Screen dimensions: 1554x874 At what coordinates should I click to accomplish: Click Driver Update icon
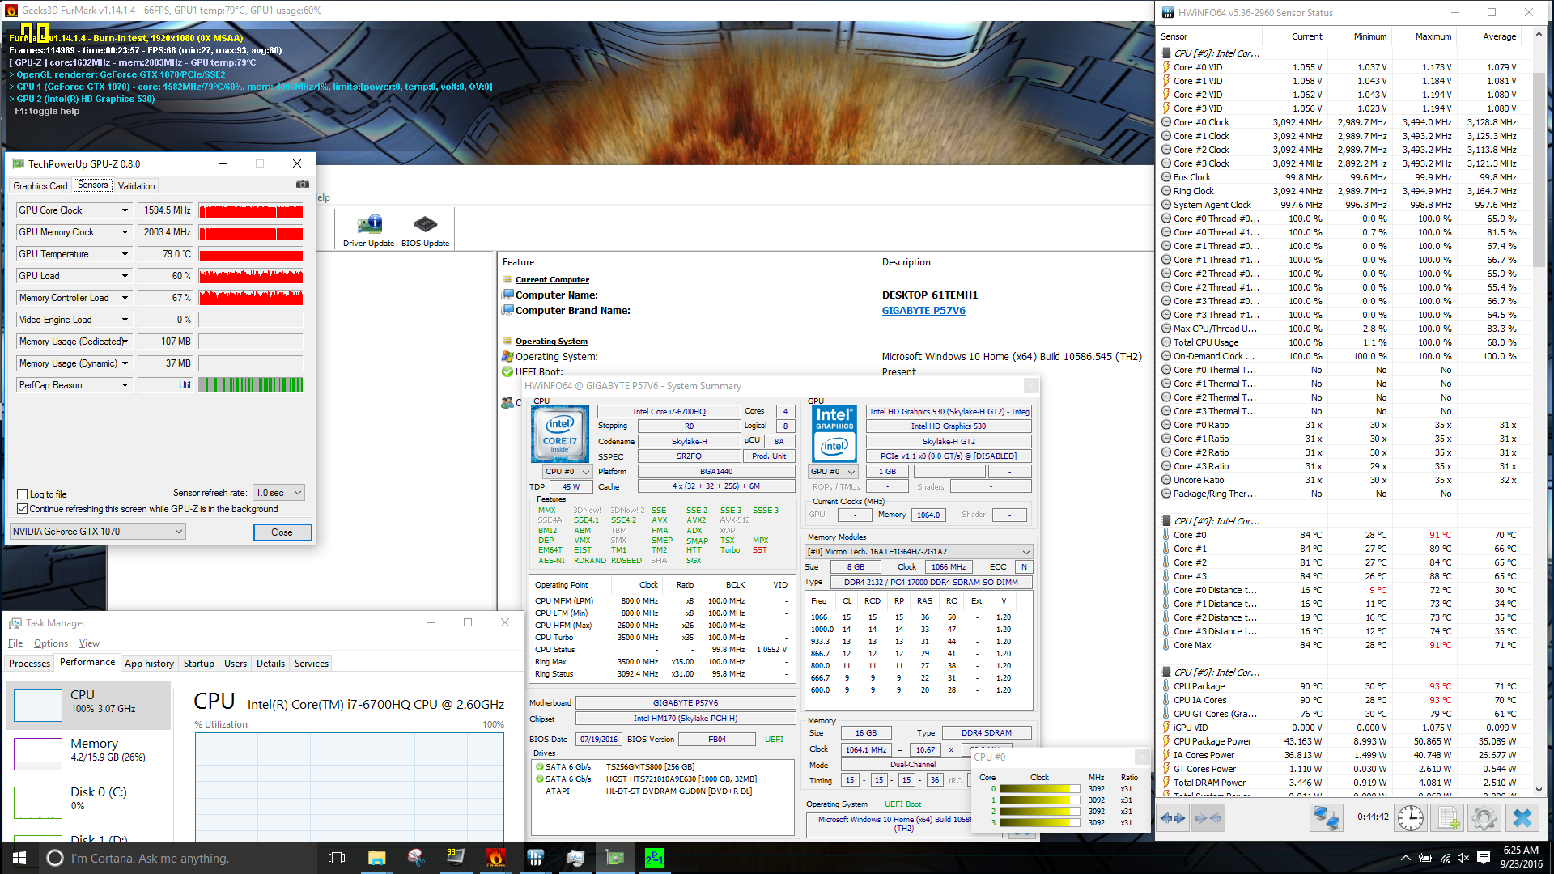coord(369,230)
